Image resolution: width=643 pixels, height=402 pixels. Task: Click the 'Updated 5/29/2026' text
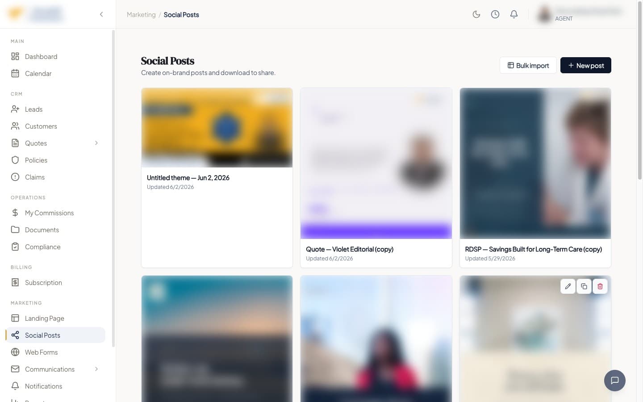click(x=490, y=259)
